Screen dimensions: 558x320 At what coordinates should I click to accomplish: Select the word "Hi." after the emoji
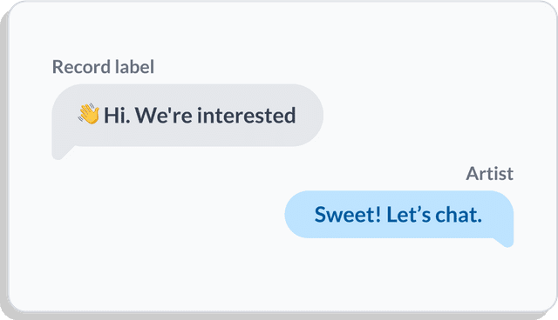point(117,116)
